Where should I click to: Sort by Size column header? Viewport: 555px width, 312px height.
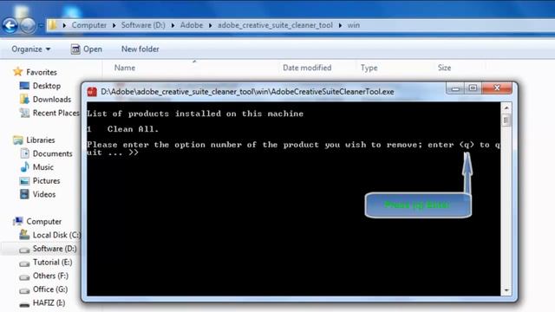[444, 68]
